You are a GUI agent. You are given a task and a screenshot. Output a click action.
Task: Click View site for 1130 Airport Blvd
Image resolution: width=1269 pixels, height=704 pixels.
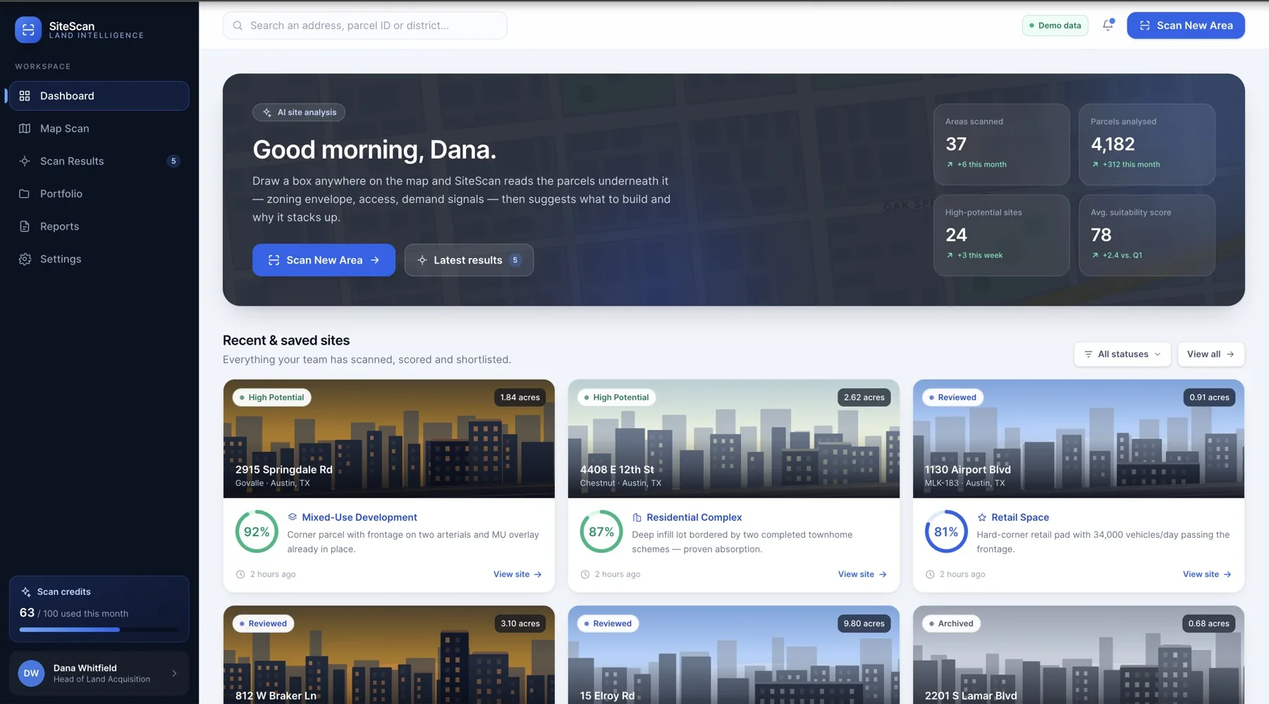[1207, 574]
